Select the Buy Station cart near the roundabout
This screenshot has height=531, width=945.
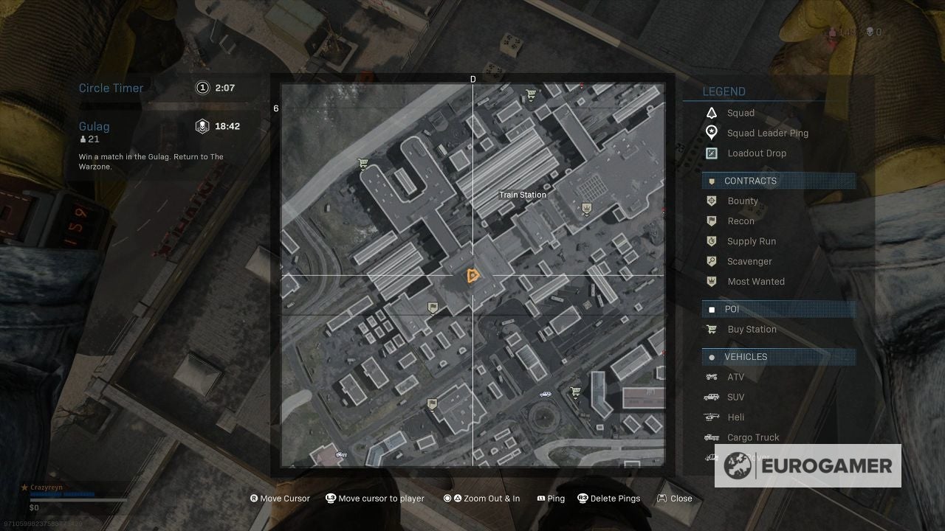click(575, 392)
